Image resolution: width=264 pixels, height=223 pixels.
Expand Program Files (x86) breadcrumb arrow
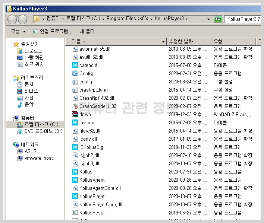click(151, 19)
